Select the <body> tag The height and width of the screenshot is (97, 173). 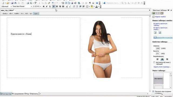(x=5, y=13)
